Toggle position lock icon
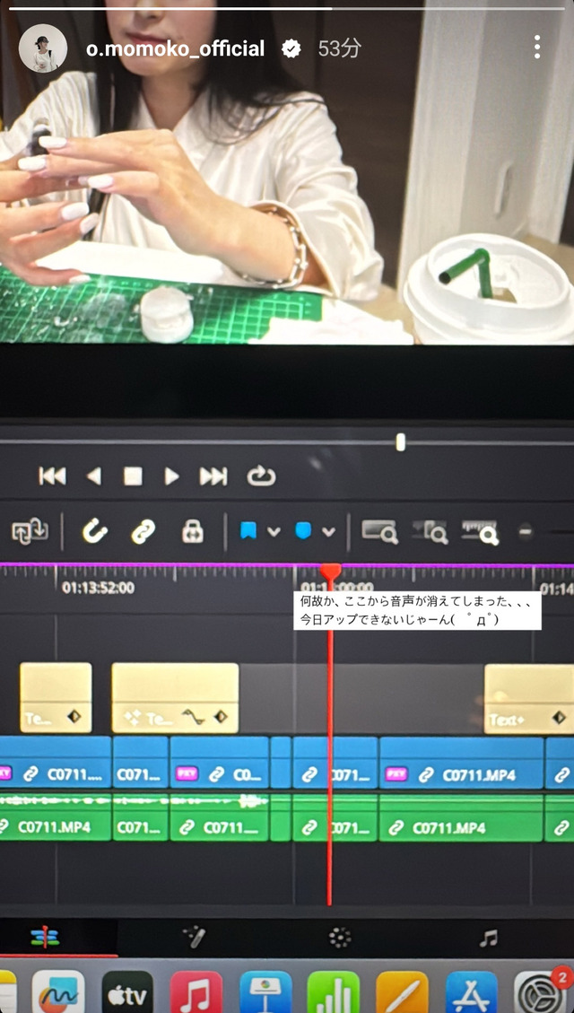Screen dimensions: 574x1013 [193, 532]
